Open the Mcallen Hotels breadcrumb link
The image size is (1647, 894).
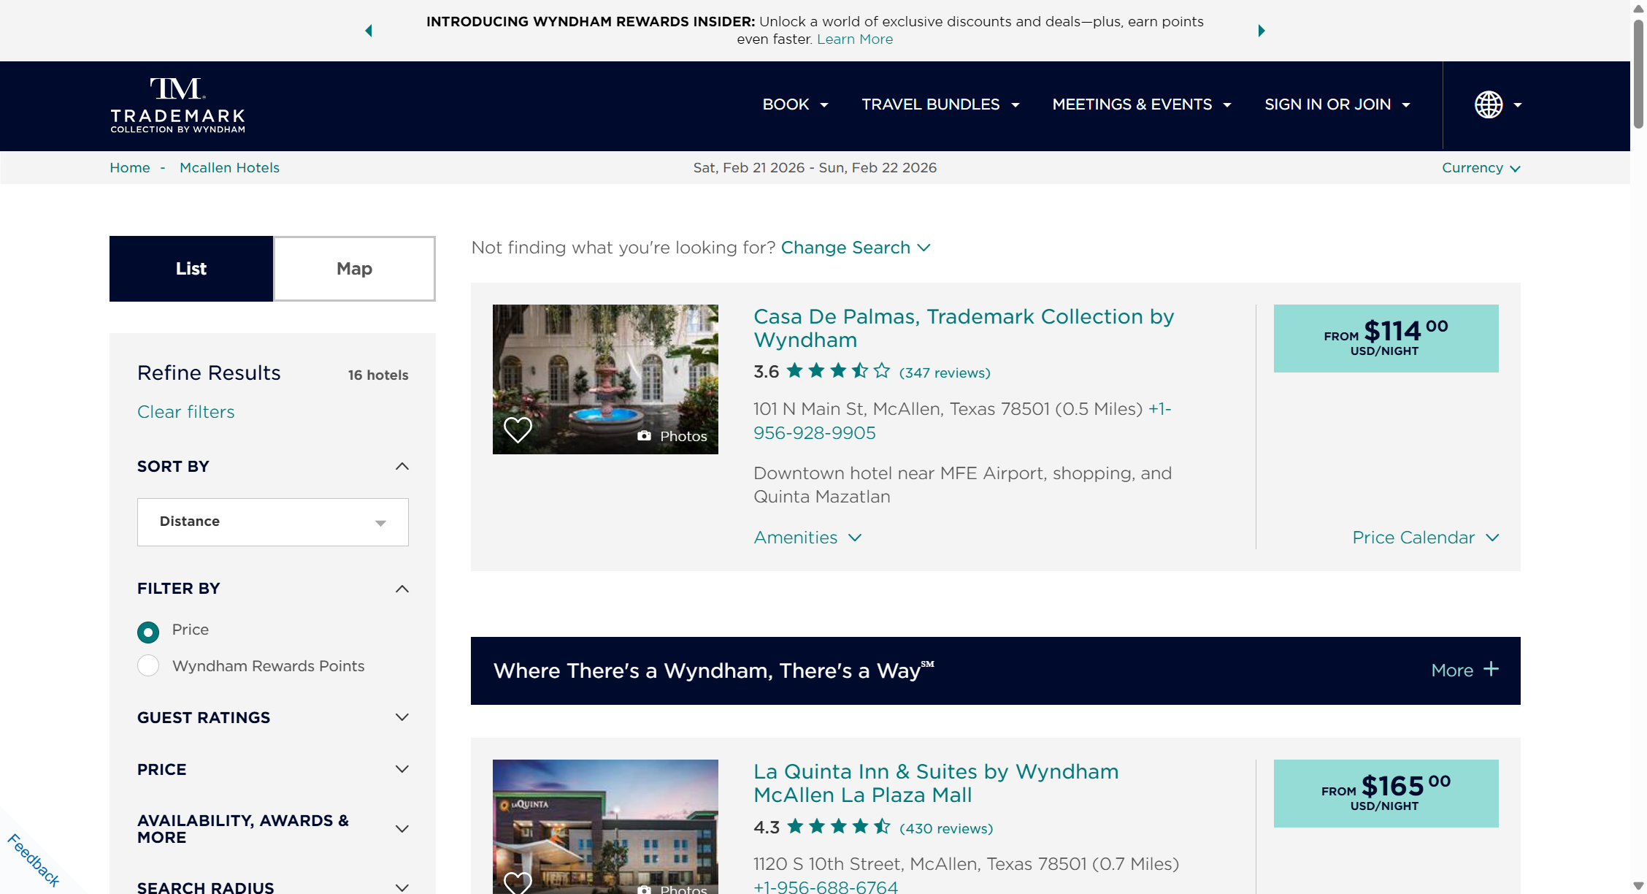(x=229, y=168)
